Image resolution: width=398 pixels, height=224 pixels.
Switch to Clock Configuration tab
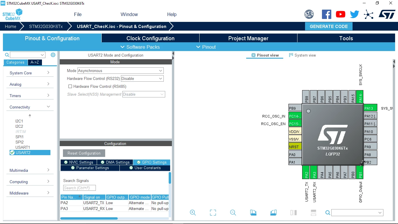pyautogui.click(x=150, y=38)
